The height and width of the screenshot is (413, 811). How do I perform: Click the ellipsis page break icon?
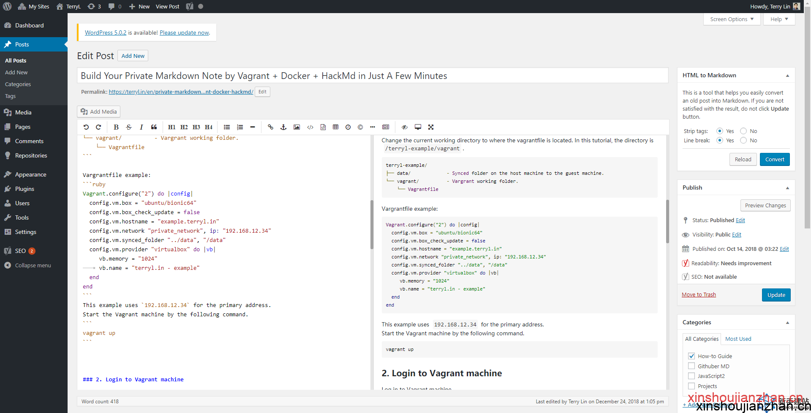tap(372, 127)
